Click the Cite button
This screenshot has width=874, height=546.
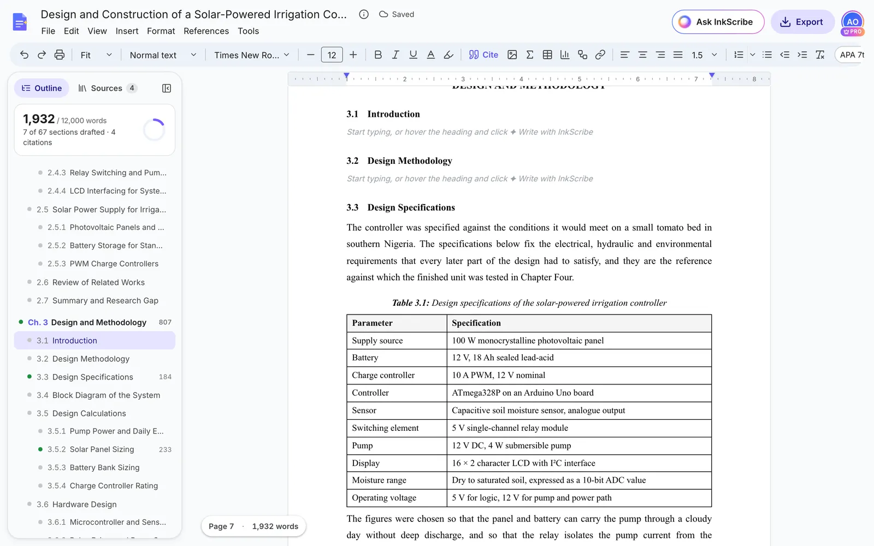(483, 55)
